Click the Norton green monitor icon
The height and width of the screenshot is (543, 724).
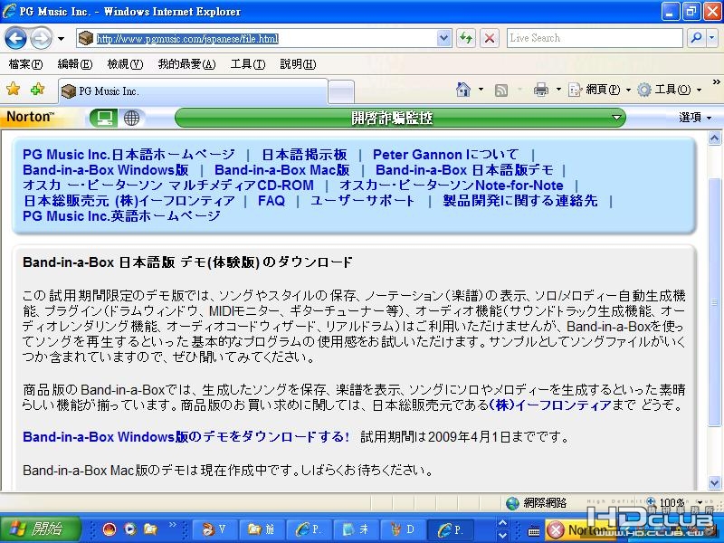click(104, 119)
